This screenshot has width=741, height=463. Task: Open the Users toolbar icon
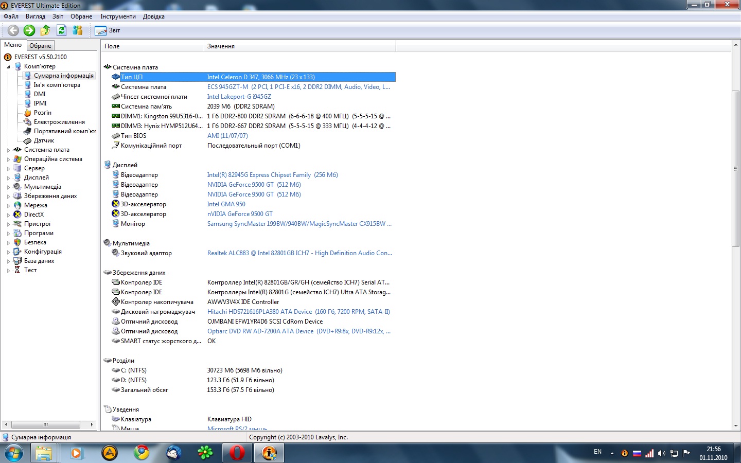(78, 30)
